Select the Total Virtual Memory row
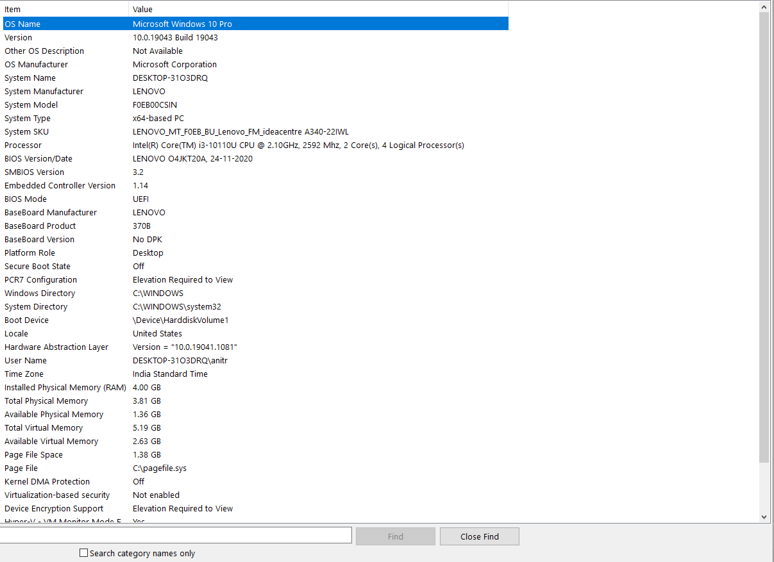Image resolution: width=774 pixels, height=562 pixels. pyautogui.click(x=255, y=427)
